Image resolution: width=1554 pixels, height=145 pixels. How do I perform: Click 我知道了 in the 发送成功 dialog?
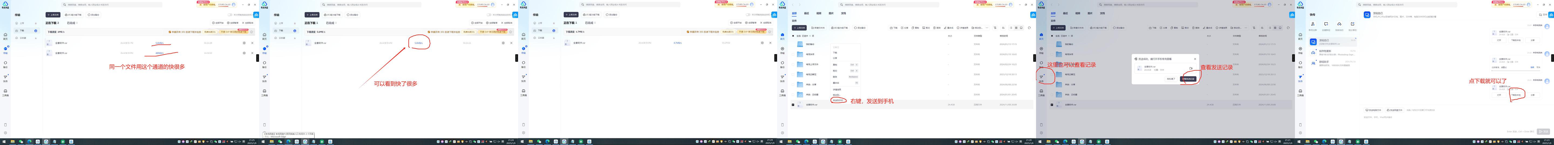click(1171, 79)
